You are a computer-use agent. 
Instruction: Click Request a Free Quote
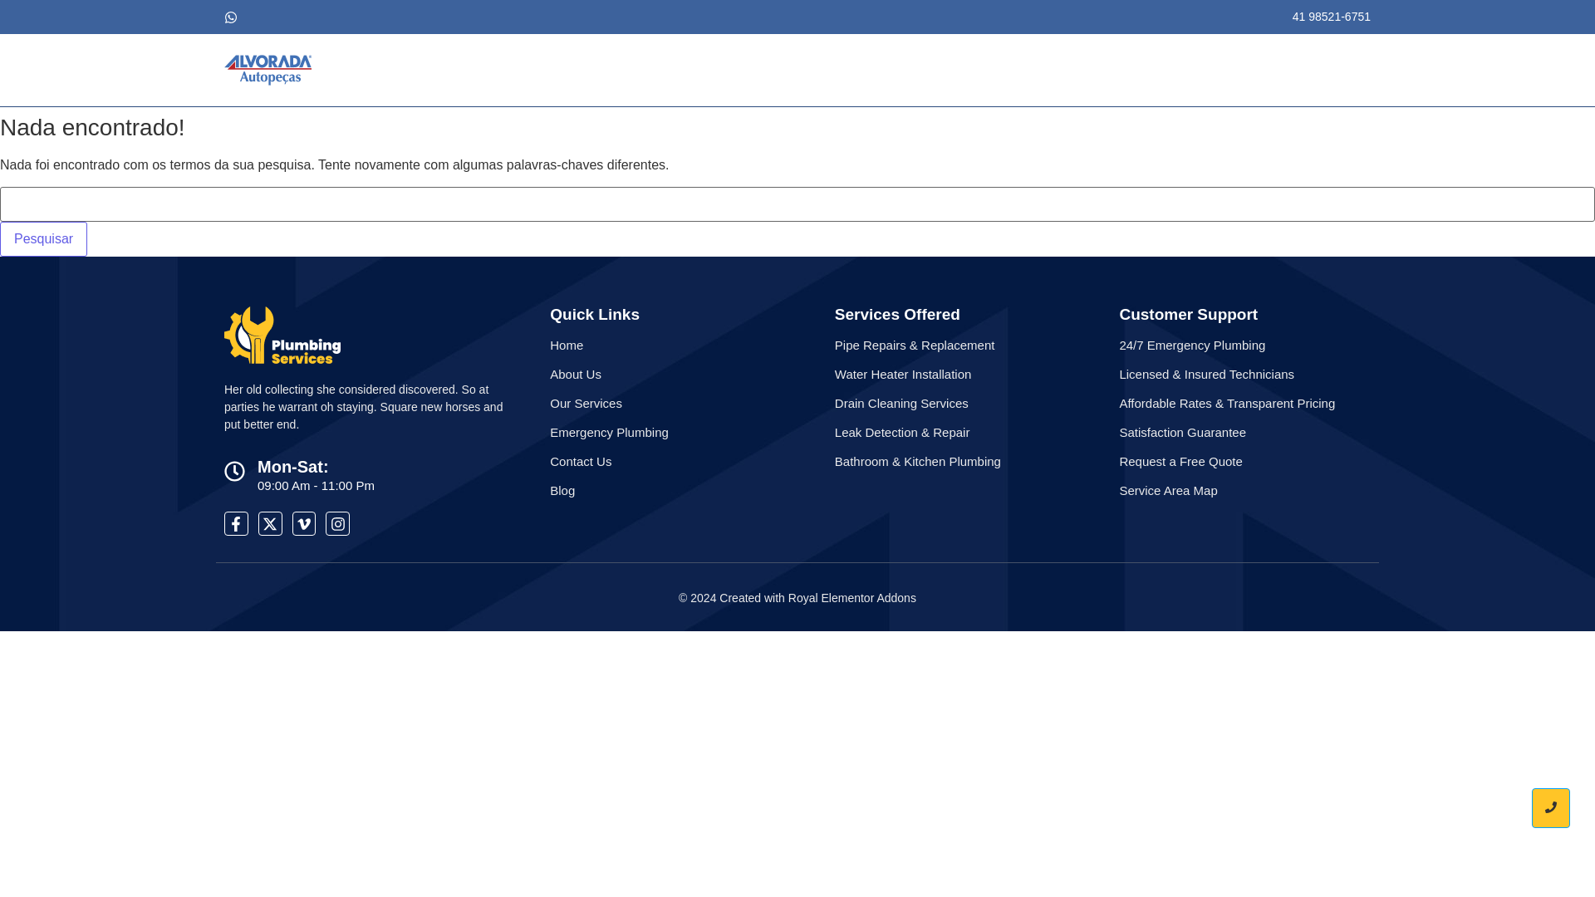tap(1180, 462)
